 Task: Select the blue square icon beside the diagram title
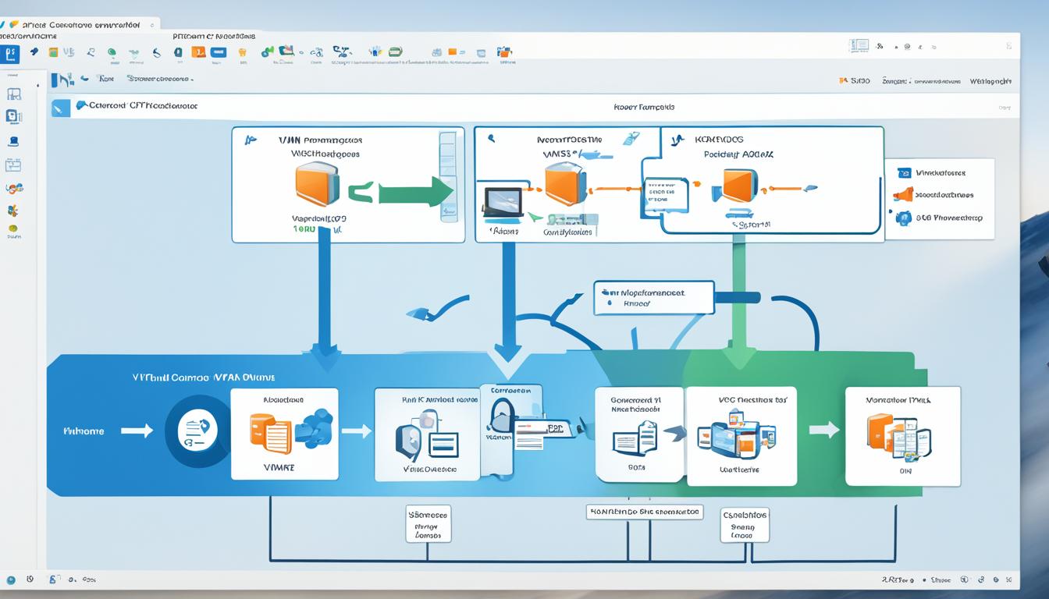coord(60,108)
